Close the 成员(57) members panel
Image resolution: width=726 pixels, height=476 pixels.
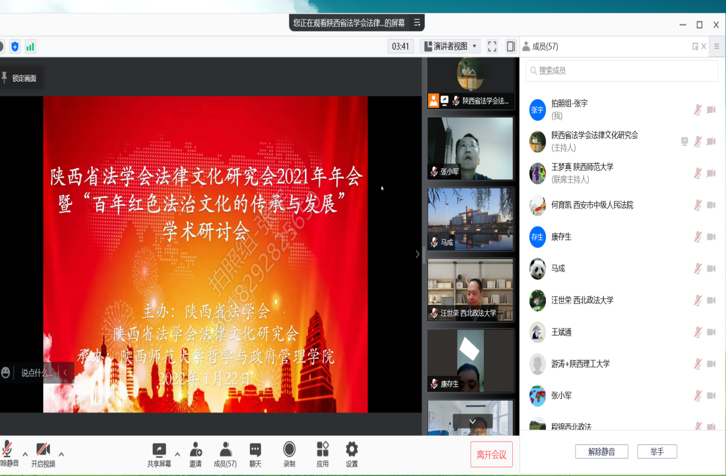coord(703,46)
